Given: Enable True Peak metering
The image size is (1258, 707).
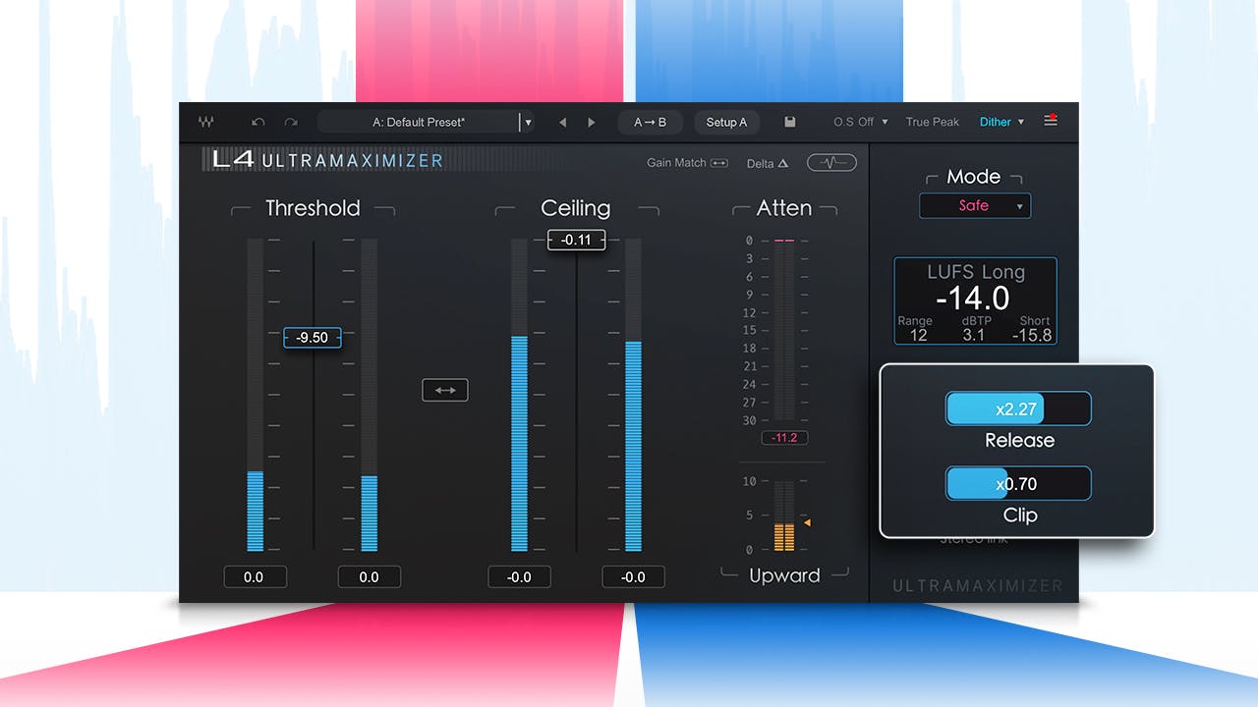Looking at the screenshot, I should [932, 121].
